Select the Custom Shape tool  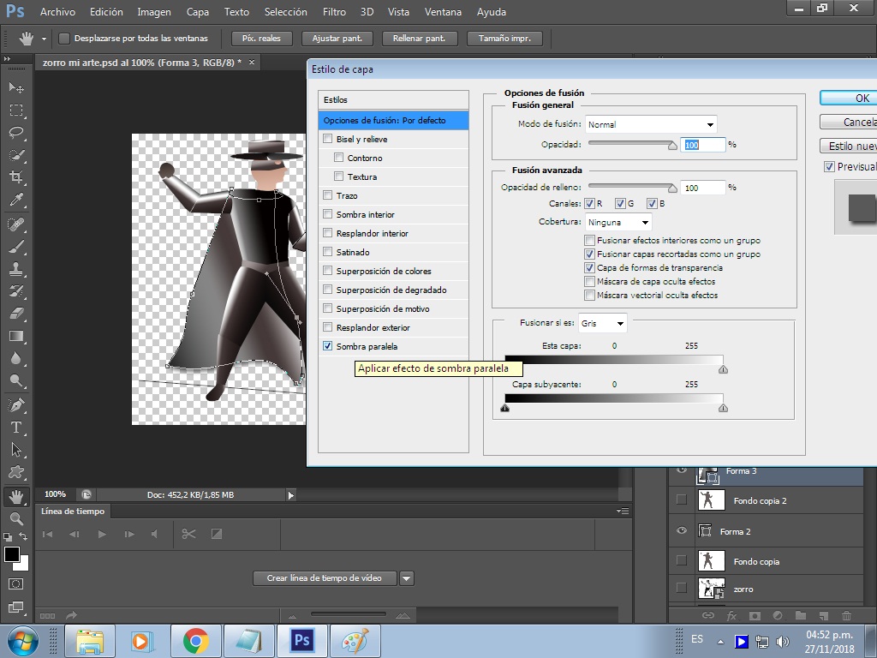point(16,472)
